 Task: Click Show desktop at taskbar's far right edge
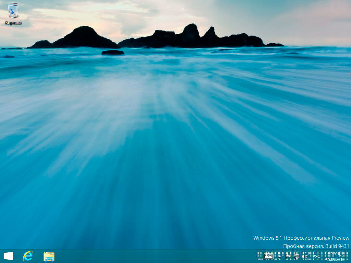click(x=350, y=256)
